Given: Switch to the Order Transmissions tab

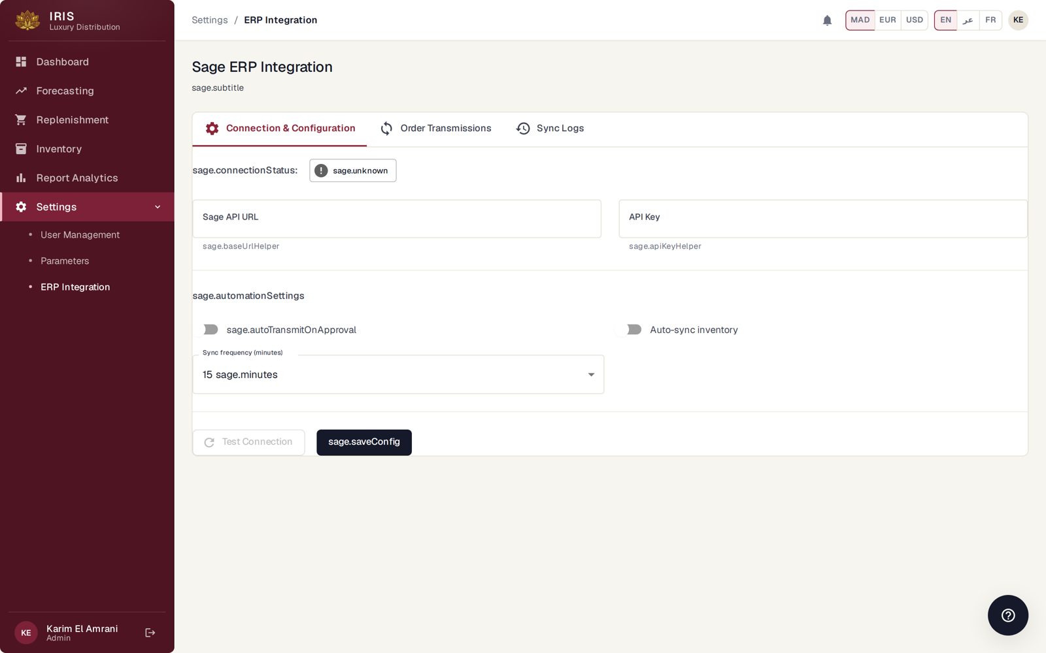Looking at the screenshot, I should click(x=435, y=129).
